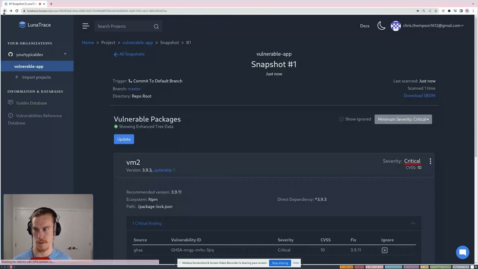Screen dimensions: 478x269
Task: Click the user avatar image
Action: 395,25
